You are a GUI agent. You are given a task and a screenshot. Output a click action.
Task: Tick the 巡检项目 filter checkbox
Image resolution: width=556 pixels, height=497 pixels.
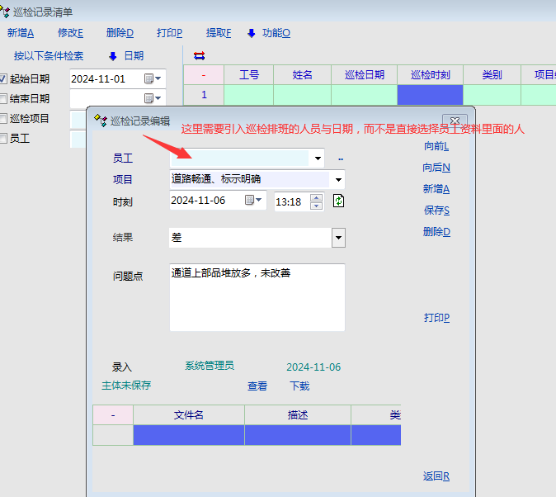click(4, 119)
